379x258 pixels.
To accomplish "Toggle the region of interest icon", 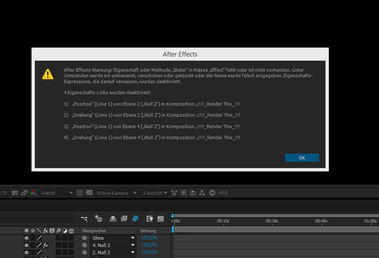I will (x=80, y=193).
